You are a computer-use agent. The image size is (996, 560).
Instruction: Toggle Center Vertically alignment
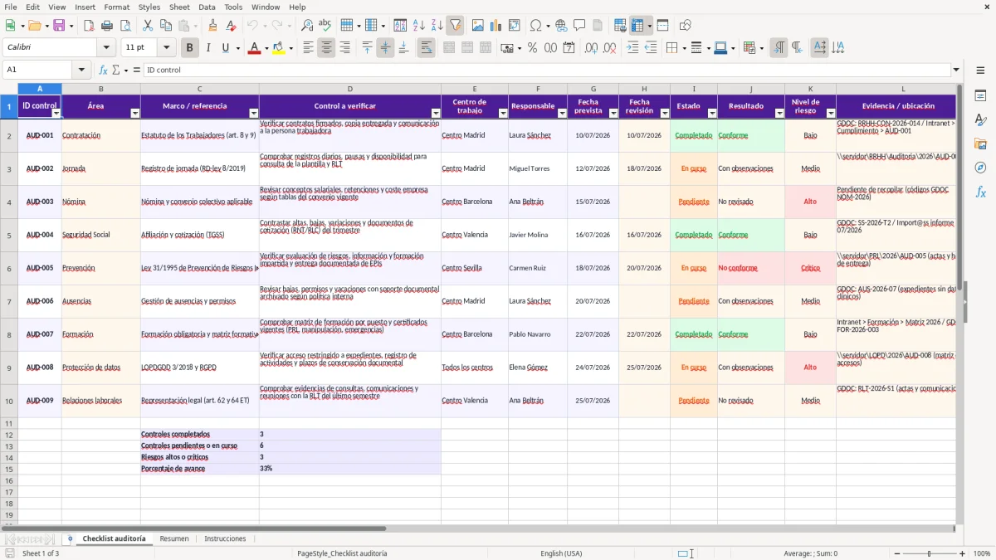pos(385,48)
